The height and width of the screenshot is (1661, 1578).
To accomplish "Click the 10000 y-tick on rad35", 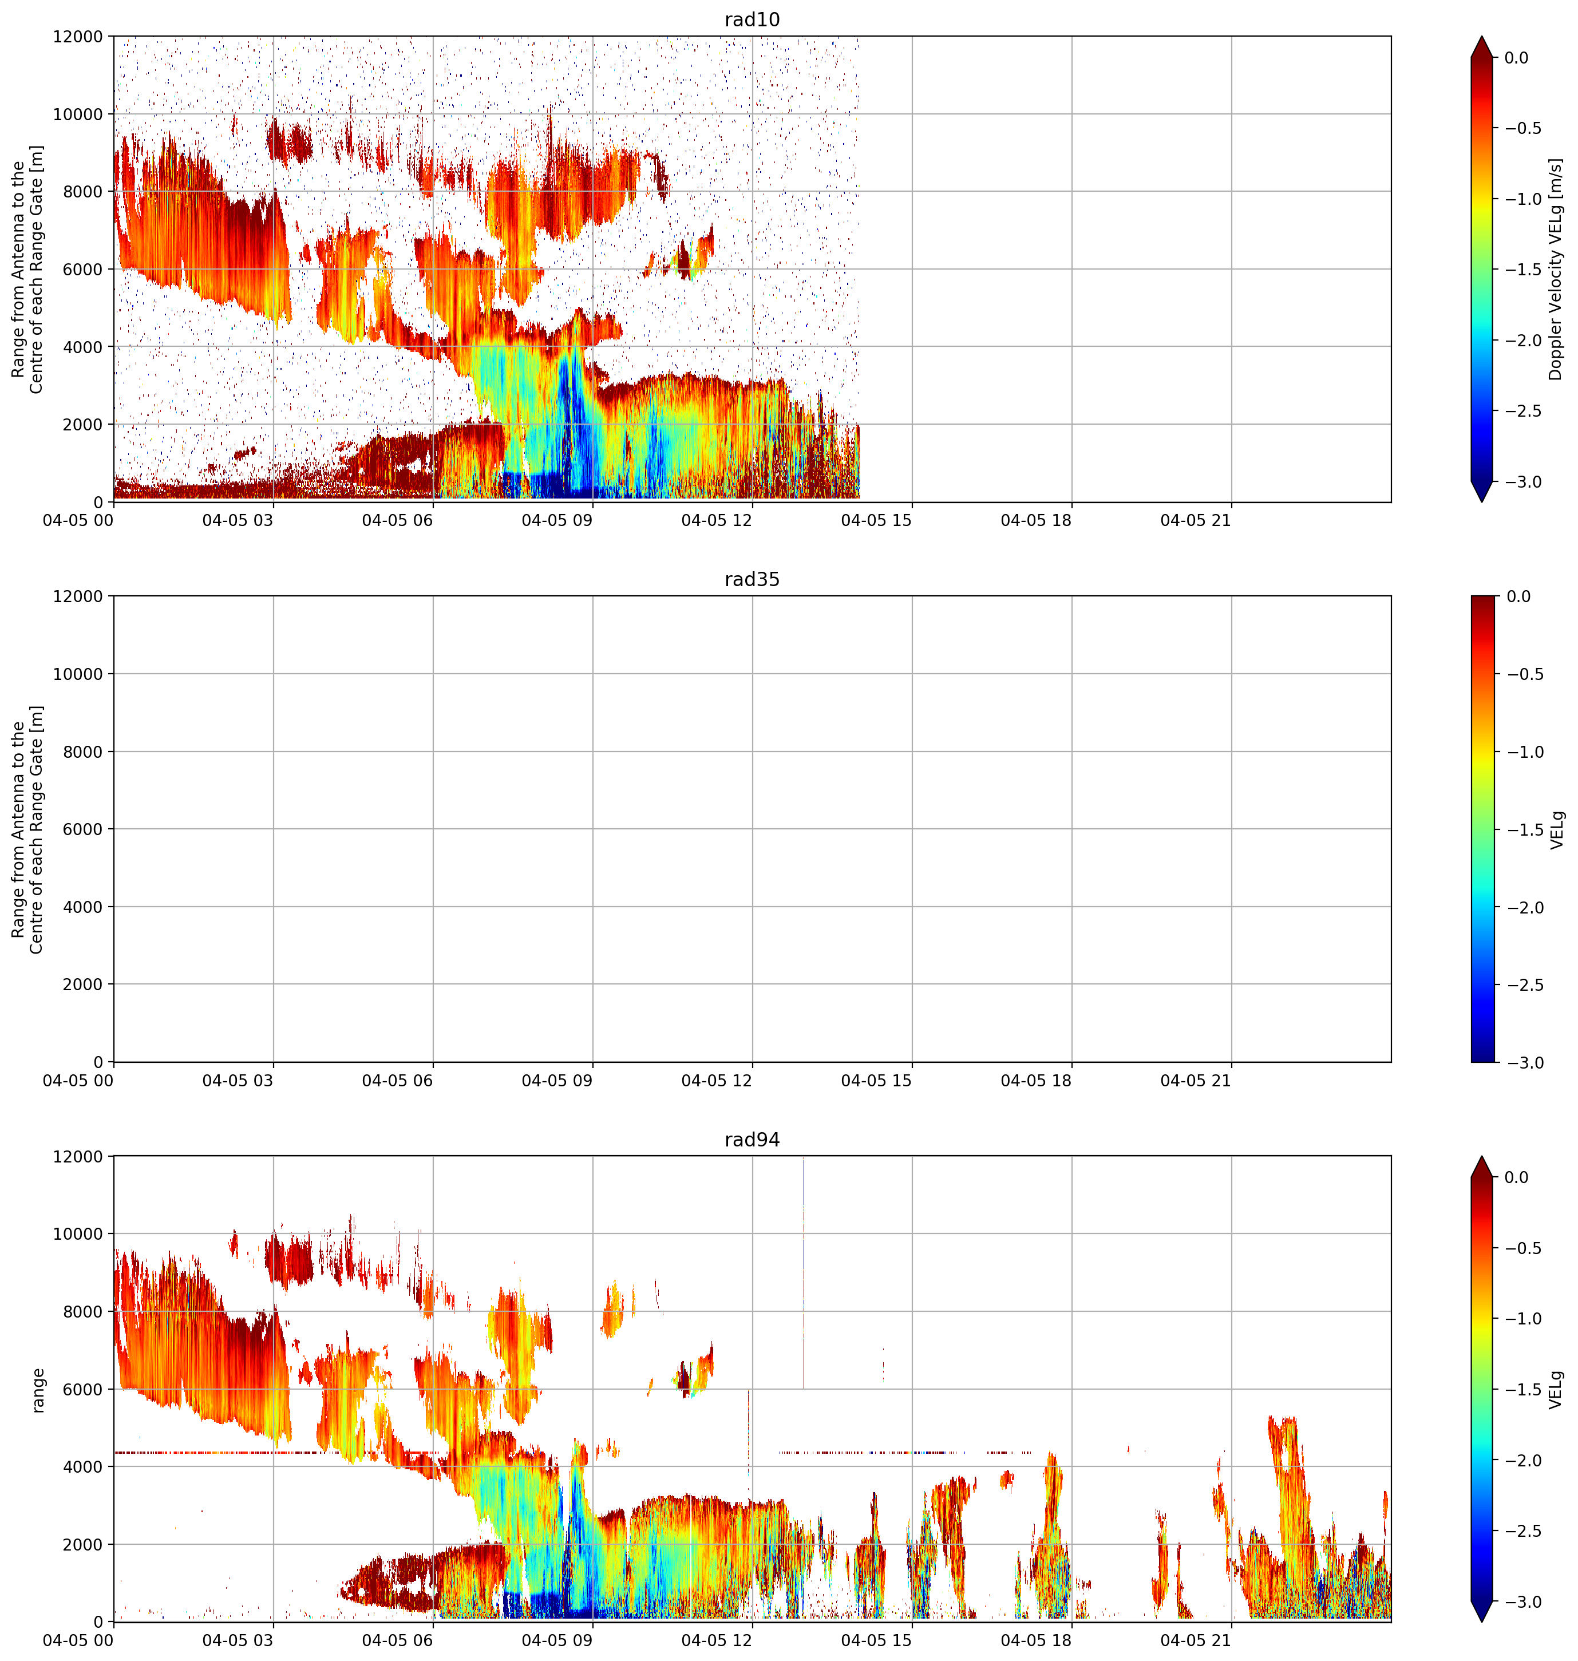I will click(77, 674).
